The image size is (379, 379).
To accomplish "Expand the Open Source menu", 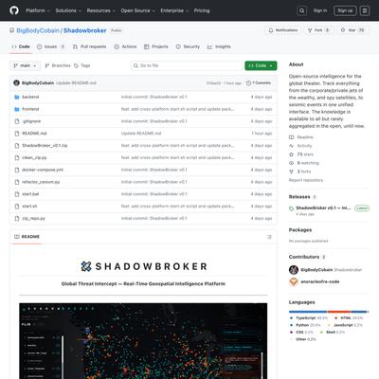I will [x=137, y=10].
